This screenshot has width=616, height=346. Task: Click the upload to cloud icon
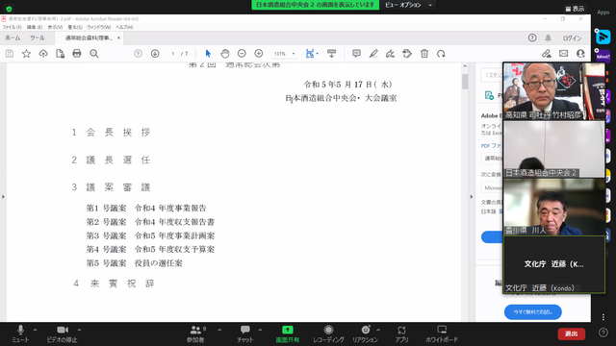click(43, 54)
